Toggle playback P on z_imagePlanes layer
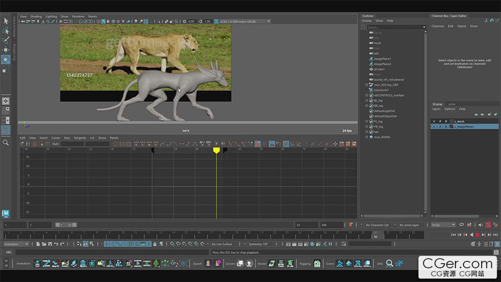Image resolution: width=501 pixels, height=282 pixels. [440, 126]
